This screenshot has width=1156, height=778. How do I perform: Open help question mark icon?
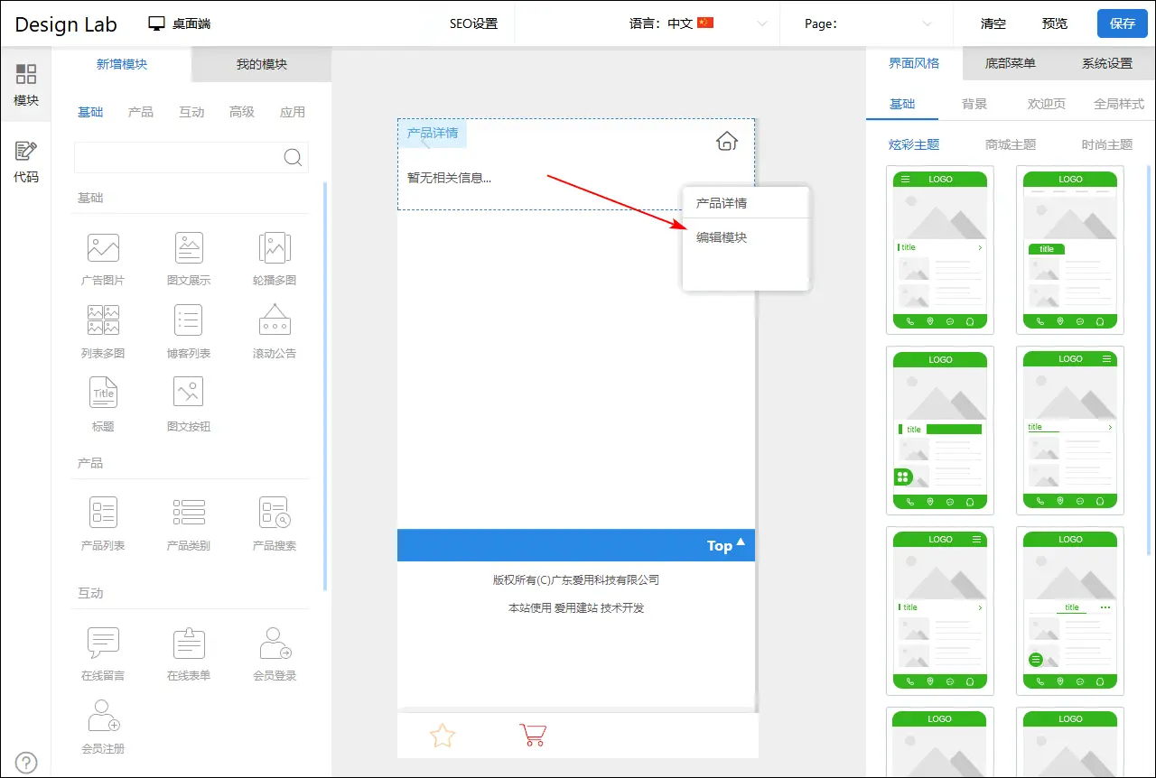(27, 763)
